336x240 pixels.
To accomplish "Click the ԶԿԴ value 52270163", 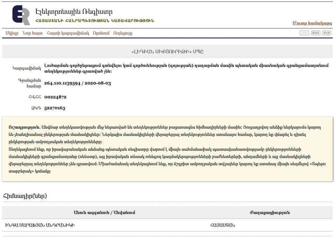I will click(x=55, y=108).
